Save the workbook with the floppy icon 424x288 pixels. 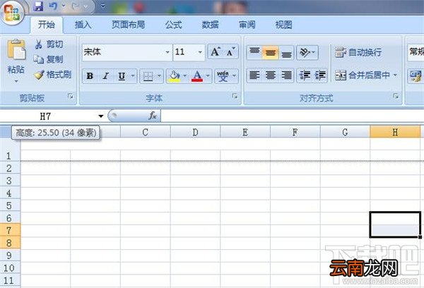(x=38, y=6)
